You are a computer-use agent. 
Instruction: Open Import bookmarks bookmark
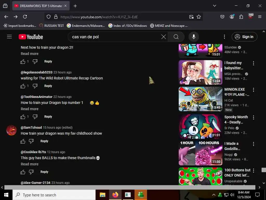click(x=20, y=26)
